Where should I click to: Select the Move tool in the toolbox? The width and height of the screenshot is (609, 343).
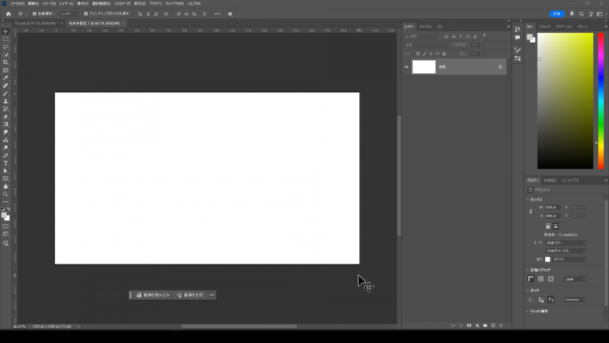(x=5, y=31)
